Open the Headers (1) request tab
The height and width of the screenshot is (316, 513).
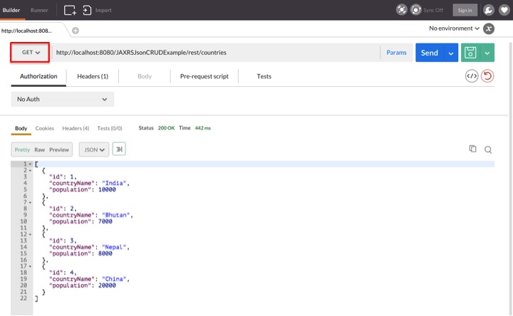point(93,76)
